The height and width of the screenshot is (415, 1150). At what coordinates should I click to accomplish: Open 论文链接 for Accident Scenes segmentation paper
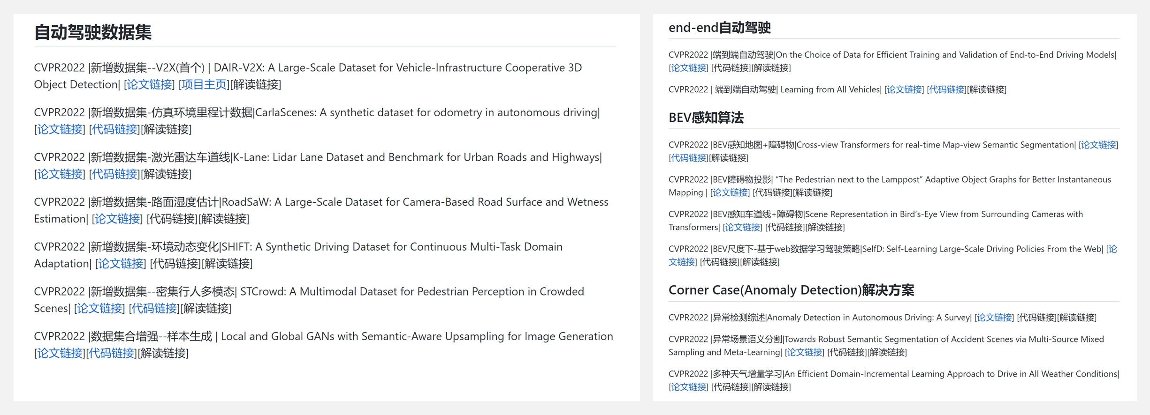805,352
